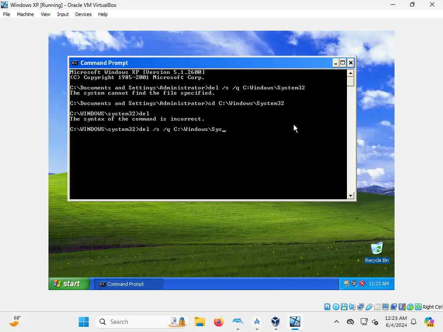Click the XP tray round gray icon
Image resolution: width=443 pixels, height=332 pixels.
[354, 283]
